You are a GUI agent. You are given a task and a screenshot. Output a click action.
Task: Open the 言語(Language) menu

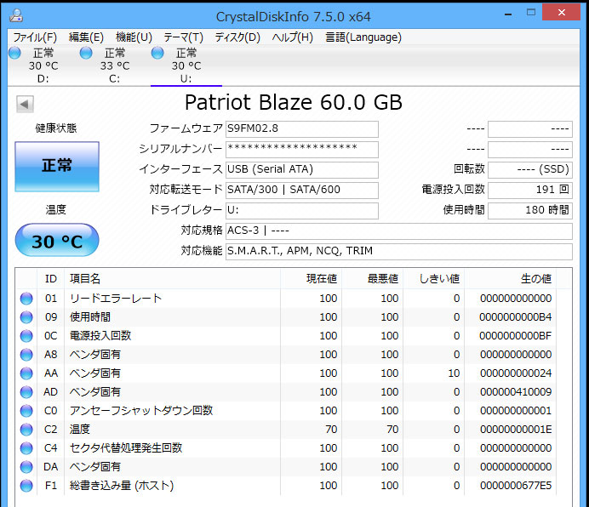(363, 37)
